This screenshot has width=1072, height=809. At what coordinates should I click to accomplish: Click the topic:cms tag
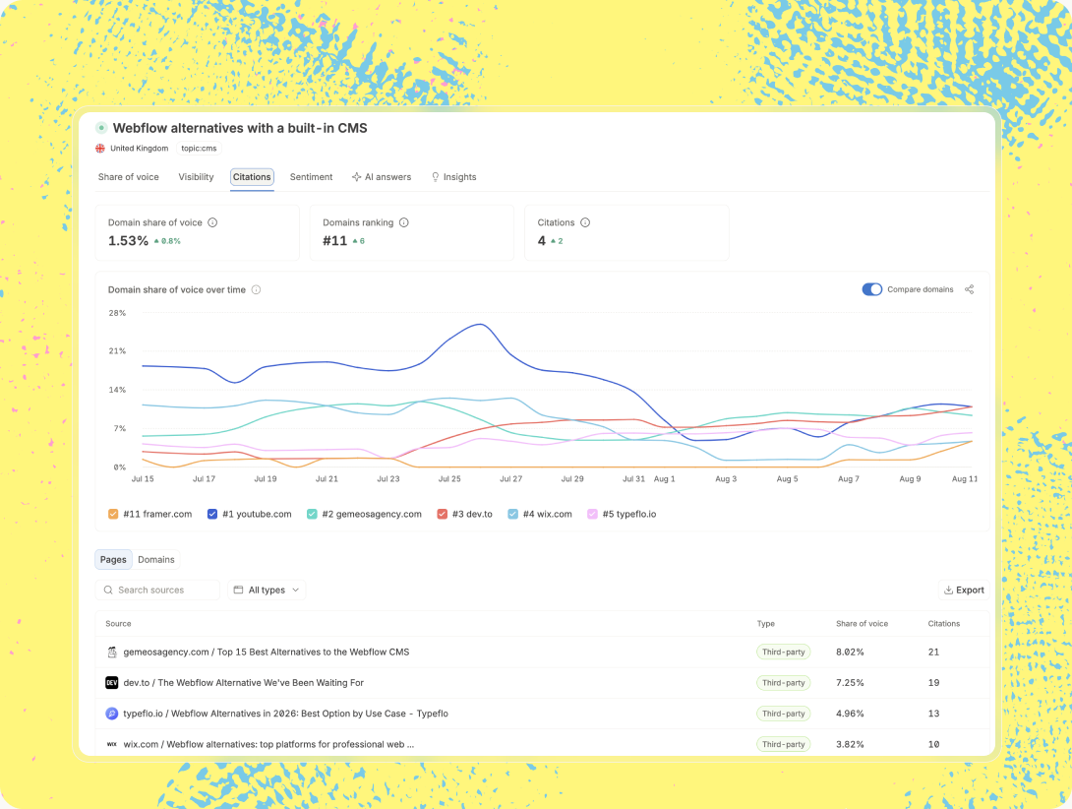pyautogui.click(x=199, y=149)
